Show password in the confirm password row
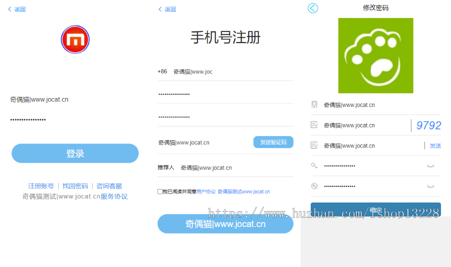This screenshot has height=267, width=451. [x=430, y=186]
